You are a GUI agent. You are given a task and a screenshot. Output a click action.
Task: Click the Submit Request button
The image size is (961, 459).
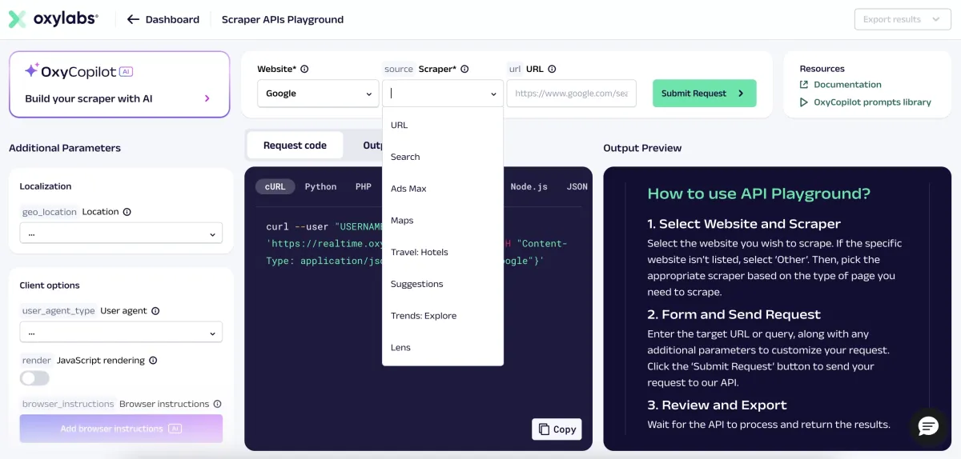point(704,94)
